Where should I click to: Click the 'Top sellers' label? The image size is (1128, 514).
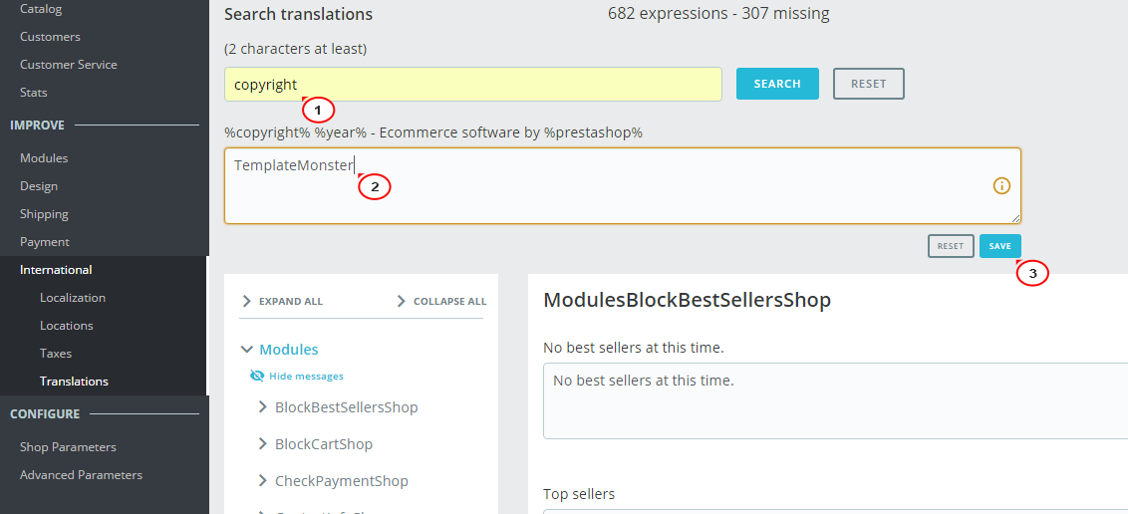coord(579,494)
